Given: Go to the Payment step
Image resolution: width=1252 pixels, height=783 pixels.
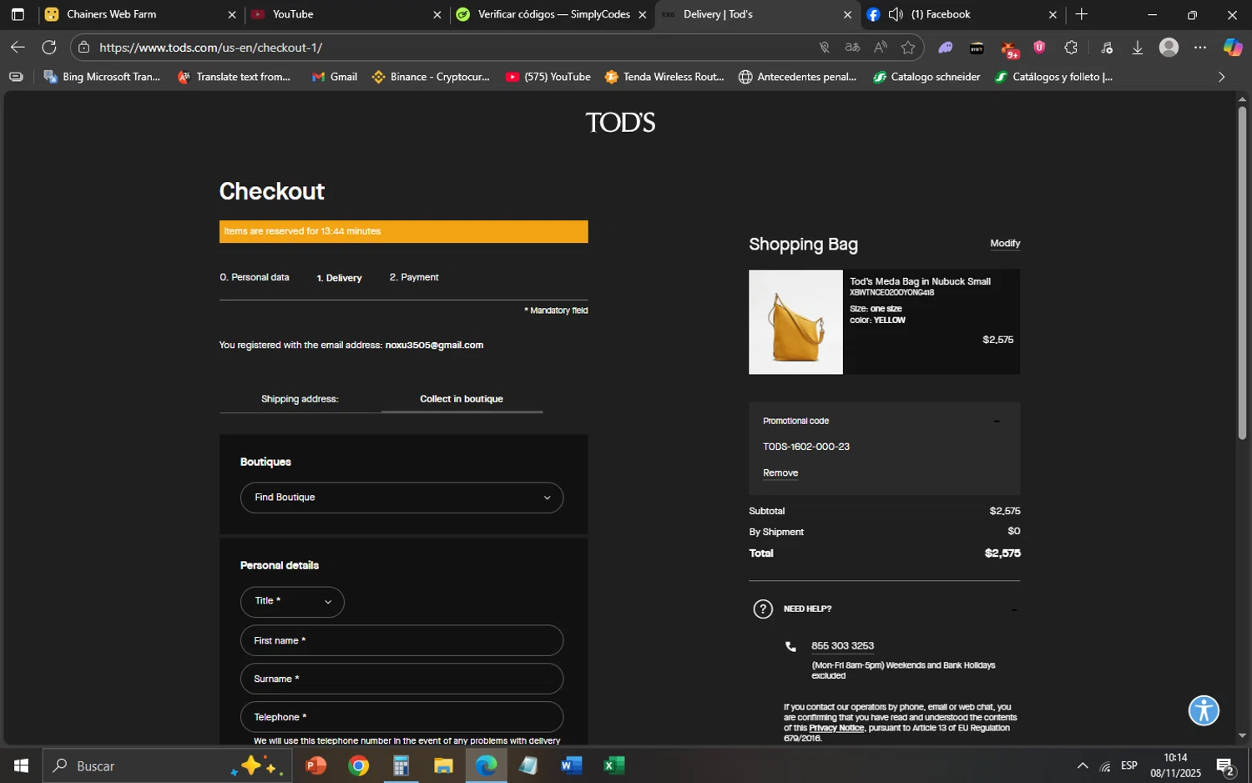Looking at the screenshot, I should point(414,277).
